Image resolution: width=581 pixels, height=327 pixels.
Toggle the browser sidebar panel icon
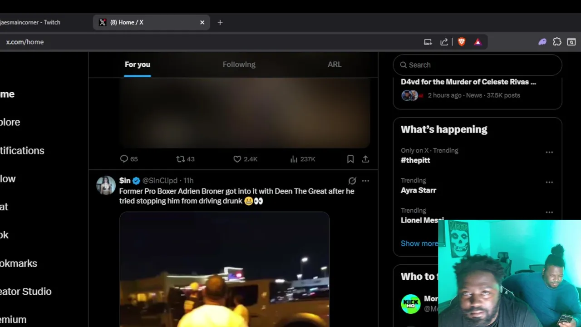[571, 42]
